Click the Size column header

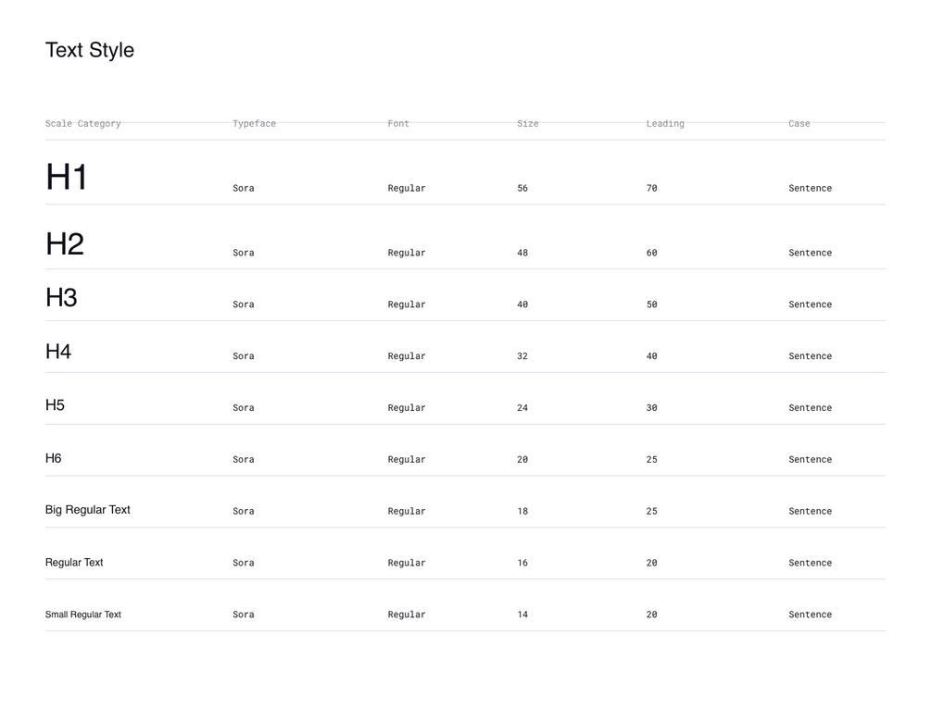coord(527,124)
